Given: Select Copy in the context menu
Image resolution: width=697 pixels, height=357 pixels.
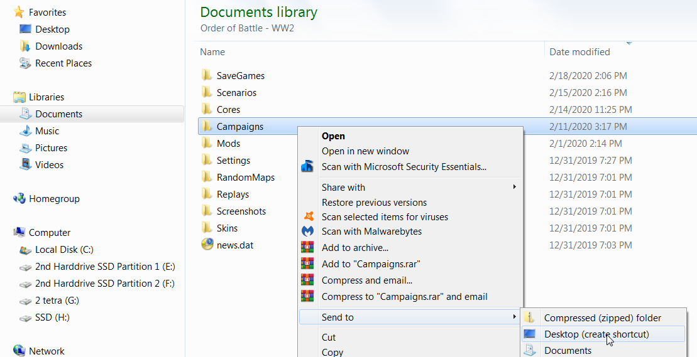Looking at the screenshot, I should [332, 352].
